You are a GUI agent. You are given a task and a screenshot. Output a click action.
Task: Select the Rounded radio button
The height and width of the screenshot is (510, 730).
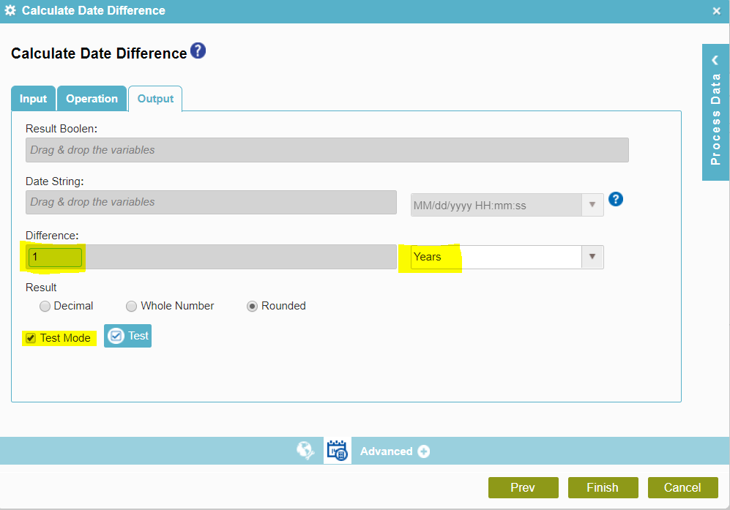pyautogui.click(x=252, y=306)
